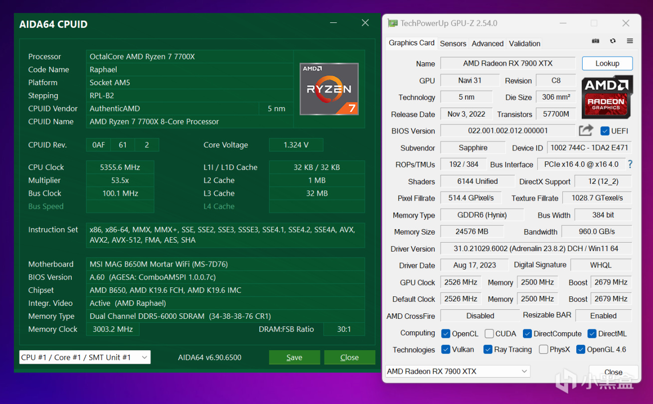Open the GPU-Z hamburger menu

pyautogui.click(x=630, y=41)
